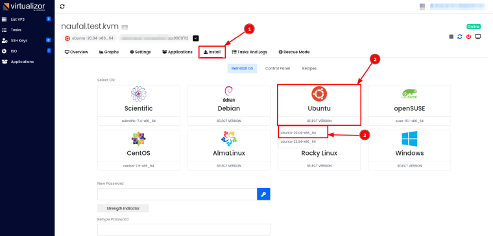This screenshot has height=236, width=493.
Task: Focus the Retype Password field
Action: pos(184,230)
